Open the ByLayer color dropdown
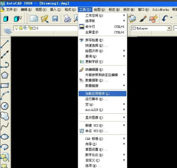The width and height of the screenshot is (177, 168). [x=169, y=28]
